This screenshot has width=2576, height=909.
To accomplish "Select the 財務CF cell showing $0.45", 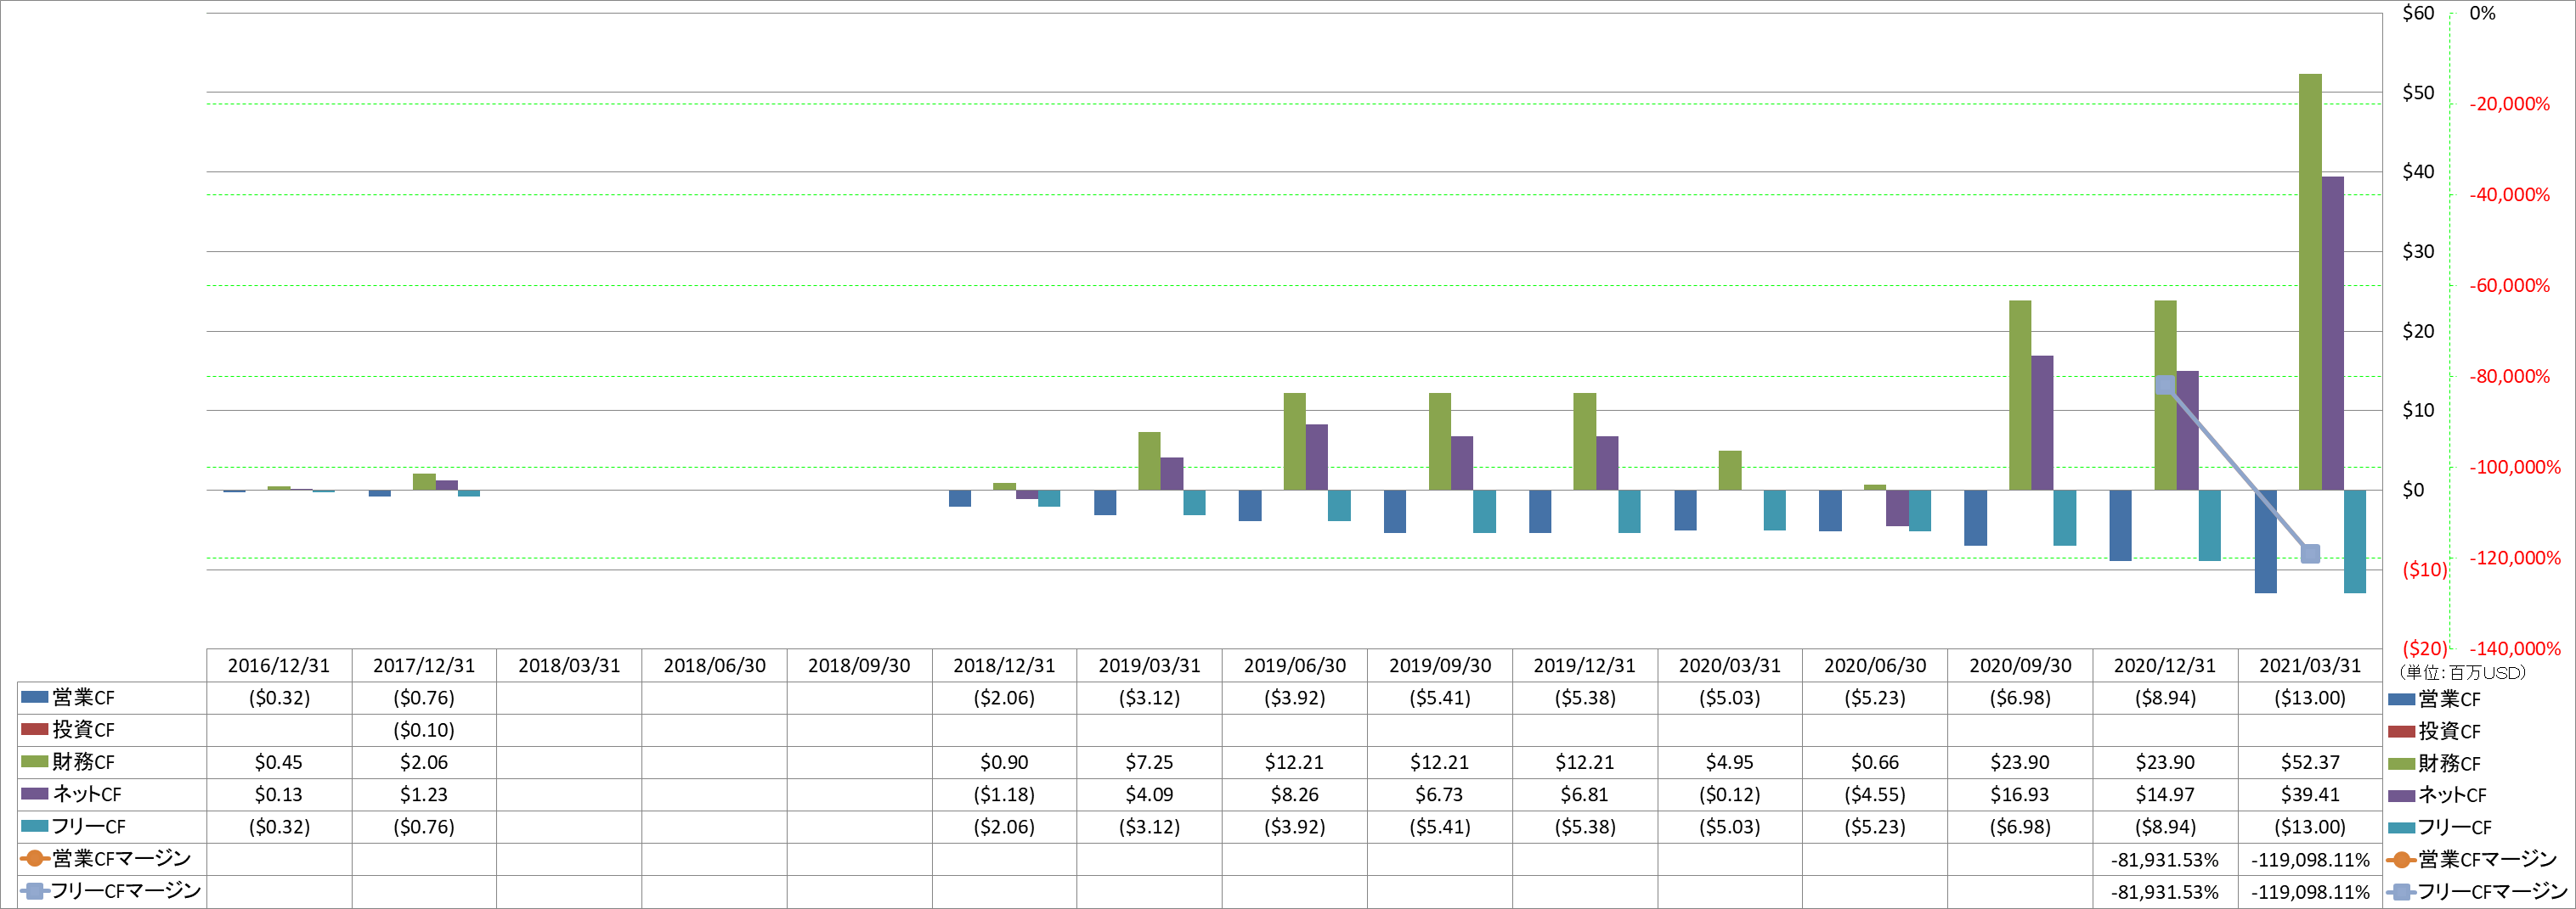I will tap(279, 762).
